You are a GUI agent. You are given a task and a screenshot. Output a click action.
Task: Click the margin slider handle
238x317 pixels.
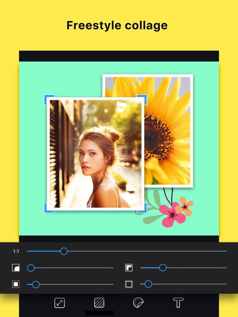(36, 284)
